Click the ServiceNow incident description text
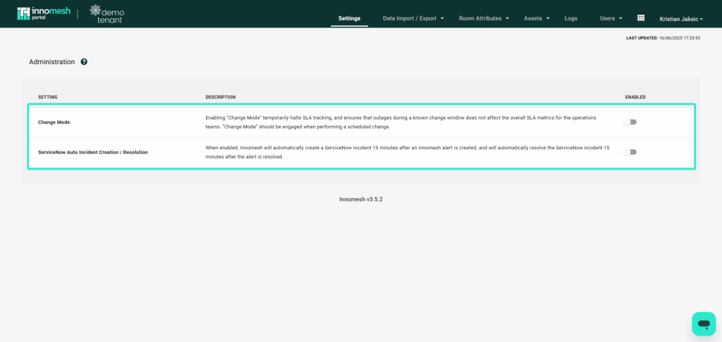This screenshot has width=722, height=342. coord(408,152)
